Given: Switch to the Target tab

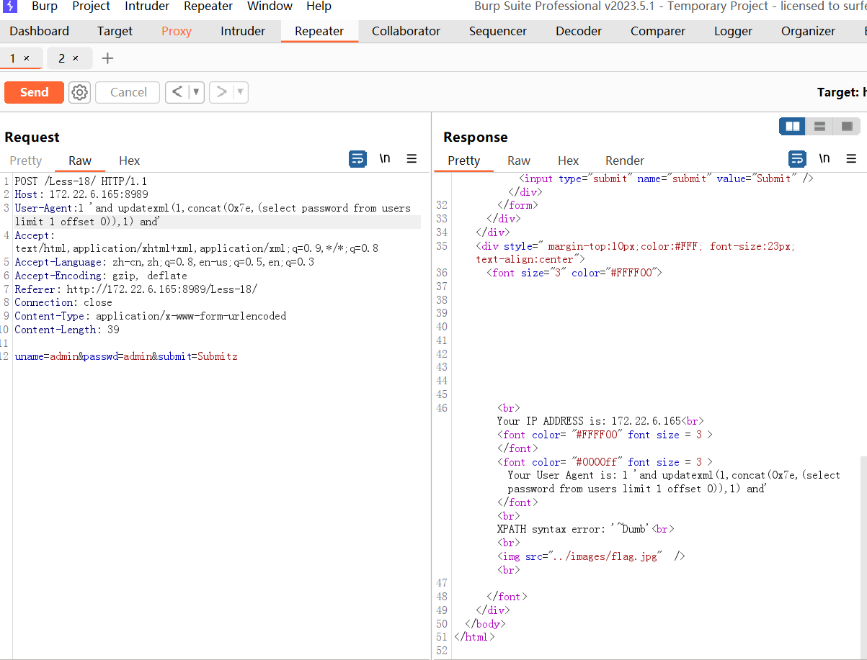Looking at the screenshot, I should [115, 31].
